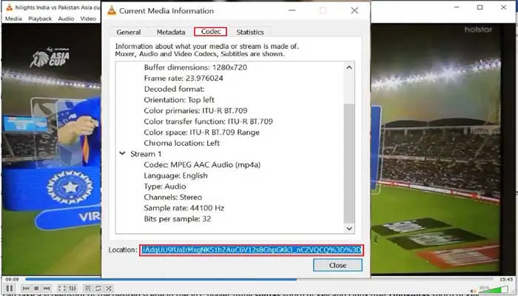Jump to the next media track
The image size is (518, 296).
point(46,287)
